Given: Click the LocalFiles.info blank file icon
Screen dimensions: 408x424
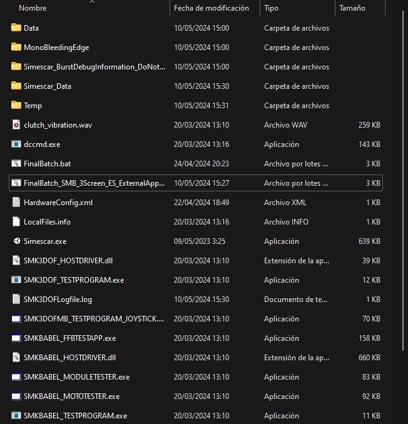Looking at the screenshot, I should coord(16,222).
